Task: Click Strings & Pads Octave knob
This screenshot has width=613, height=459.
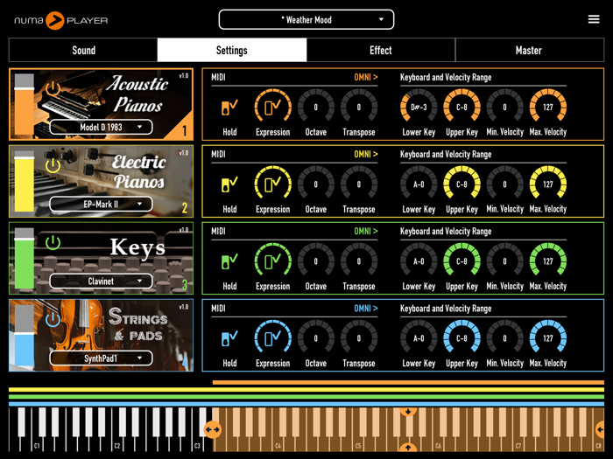Action: [x=316, y=338]
